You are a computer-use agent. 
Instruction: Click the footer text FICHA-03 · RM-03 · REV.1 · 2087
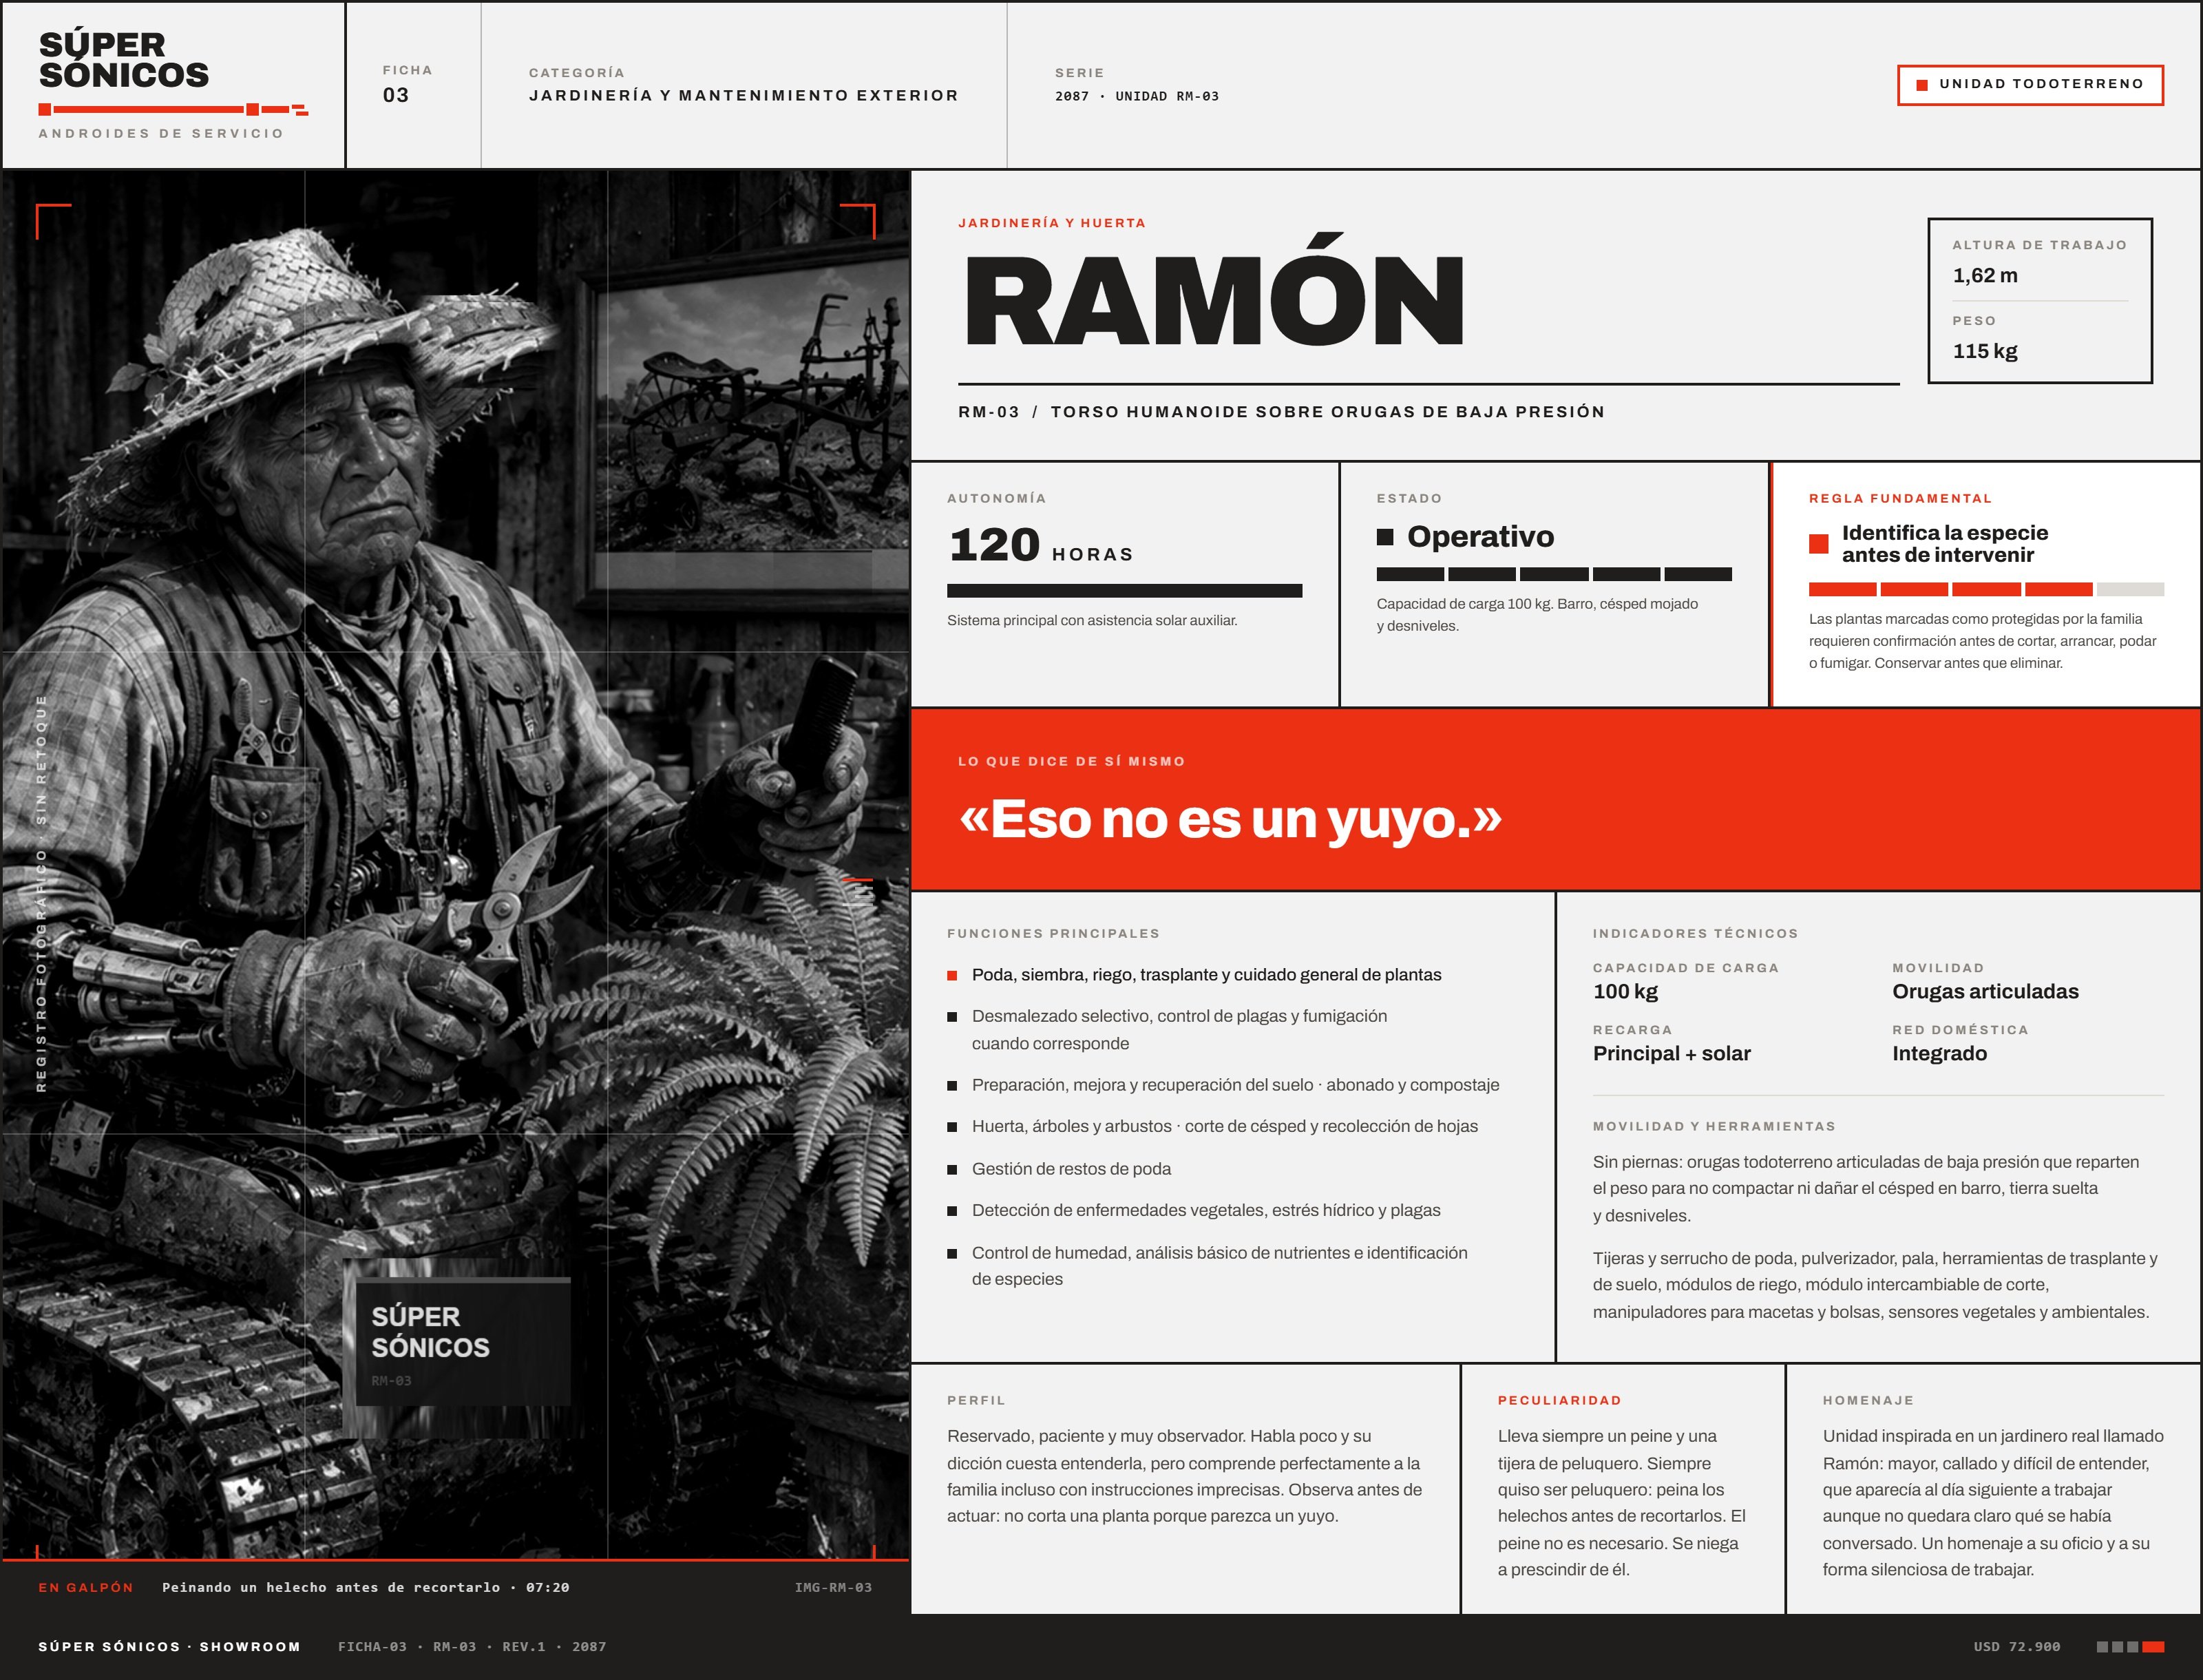point(472,1646)
